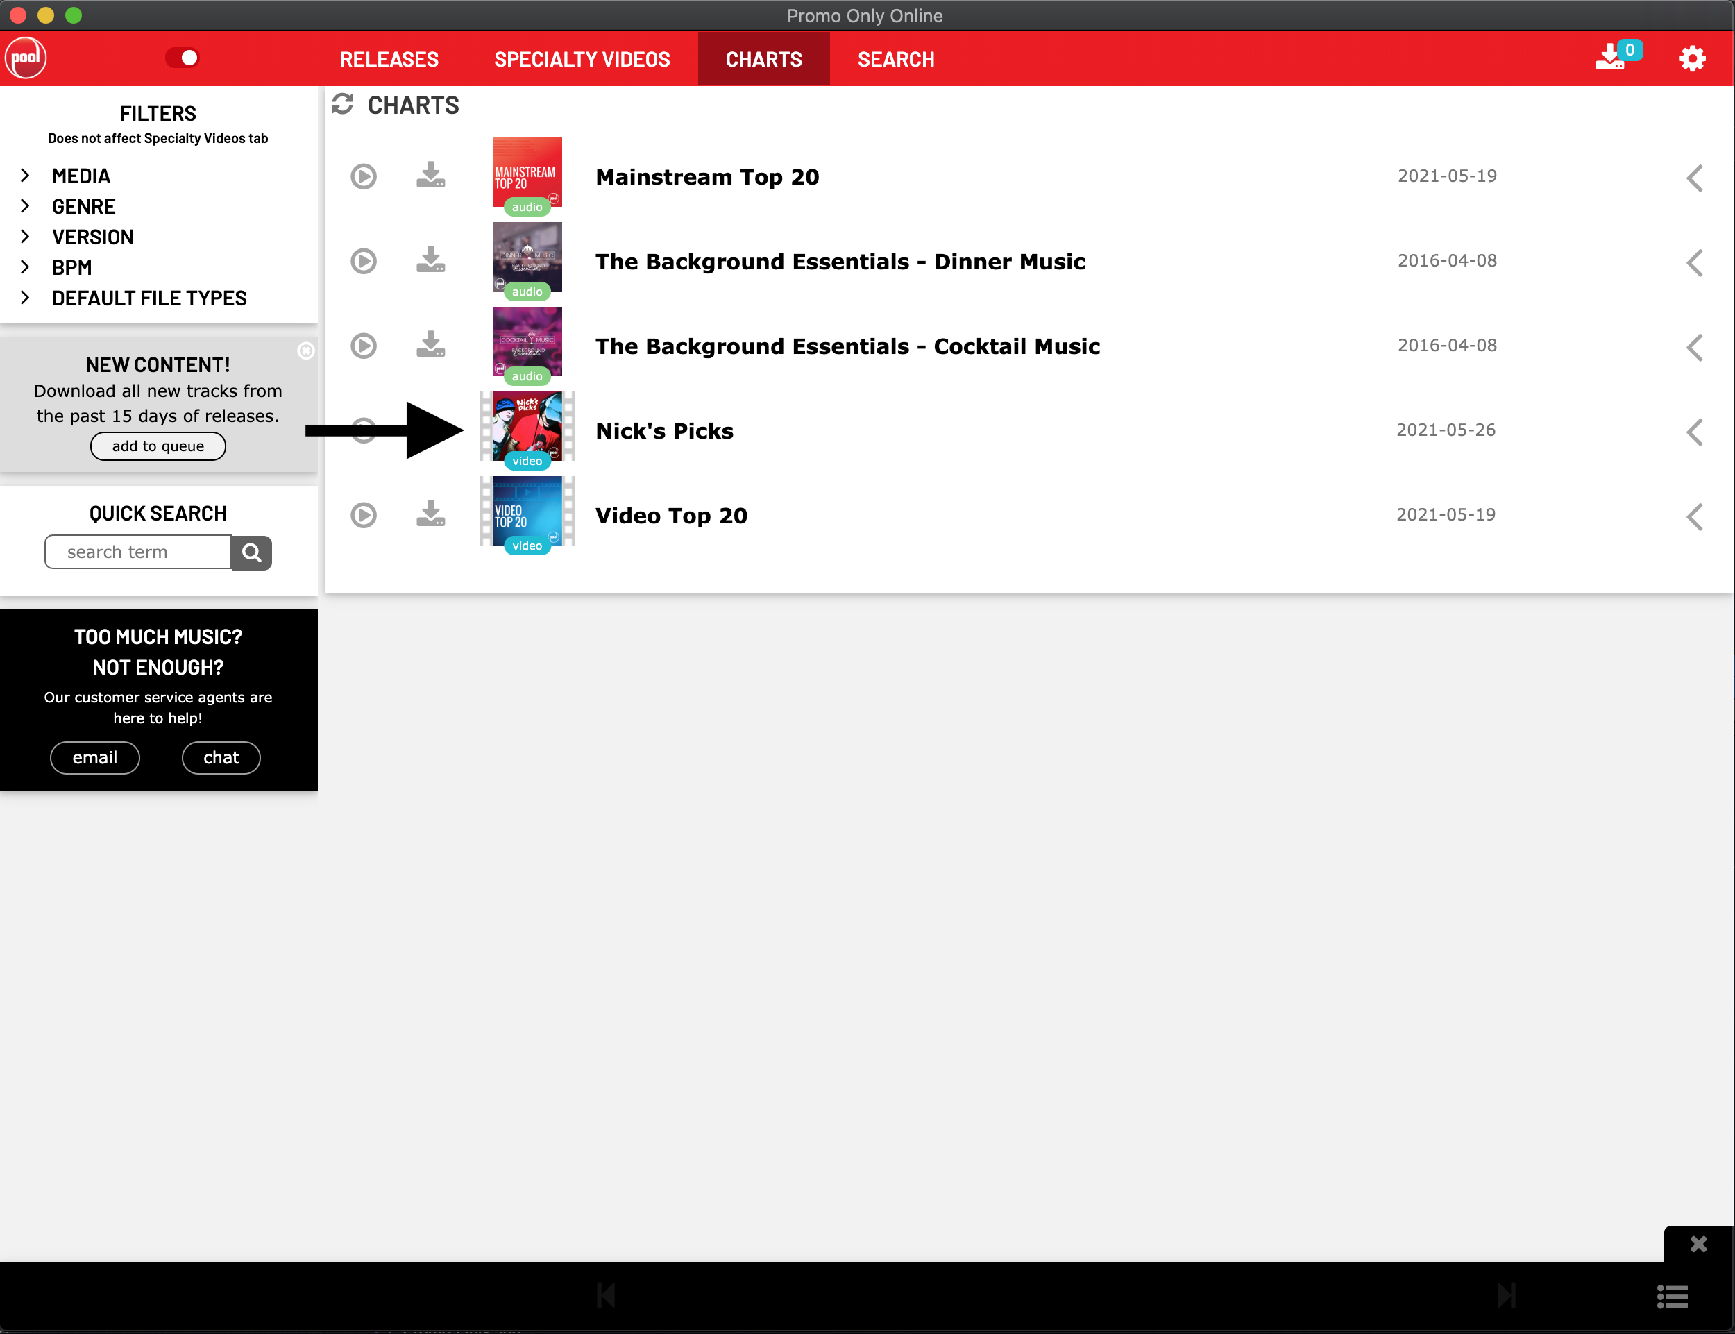
Task: Open the settings gear icon
Action: tap(1692, 59)
